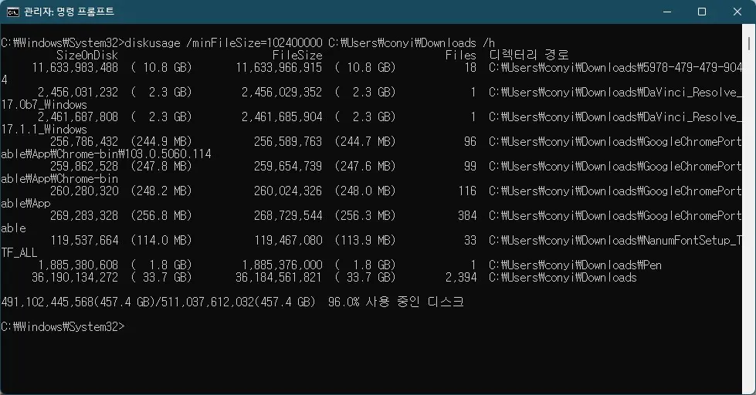Click the file size '260,024,326'
The height and width of the screenshot is (395, 756).
point(288,191)
